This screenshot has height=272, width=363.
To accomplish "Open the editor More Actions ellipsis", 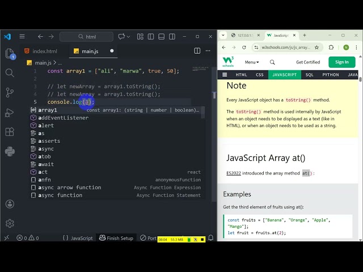I will coord(208,51).
